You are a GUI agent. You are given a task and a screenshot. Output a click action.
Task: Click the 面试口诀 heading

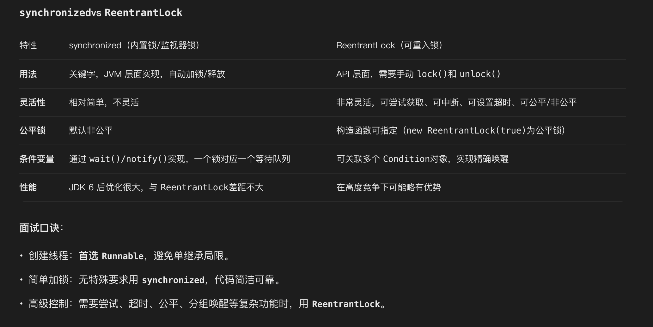click(x=40, y=228)
